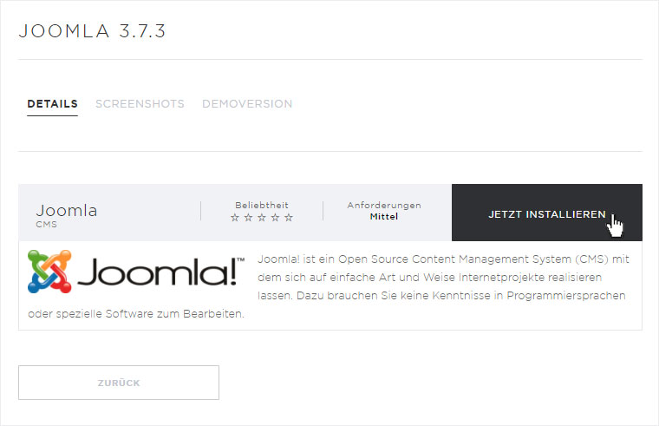The image size is (659, 426).
Task: Click the fourth popularity star
Action: tap(275, 218)
